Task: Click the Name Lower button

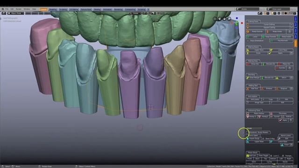Action: (x=285, y=135)
